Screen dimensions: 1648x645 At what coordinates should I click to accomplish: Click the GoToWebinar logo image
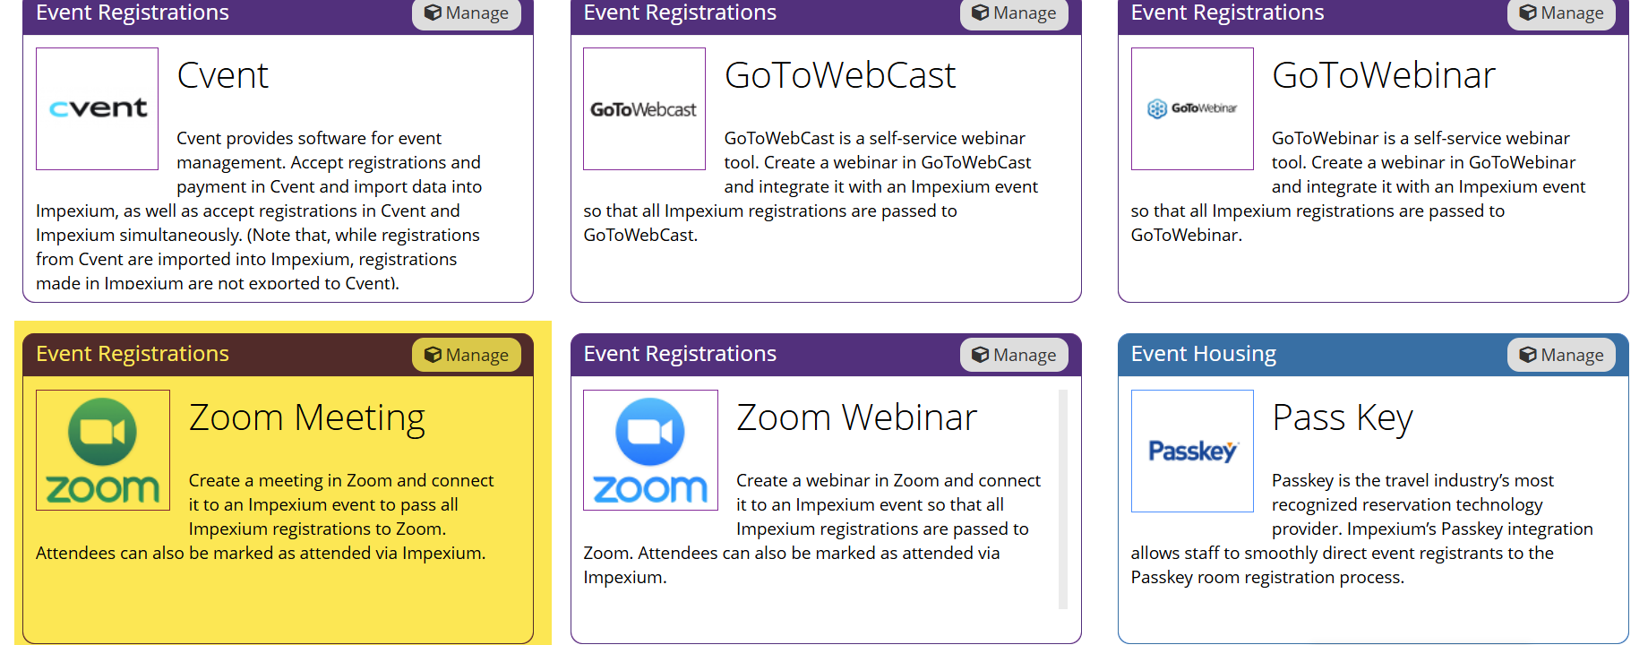click(x=1192, y=108)
